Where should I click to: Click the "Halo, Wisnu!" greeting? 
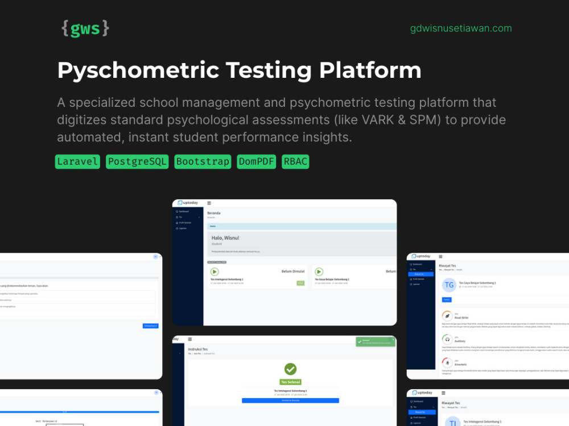point(225,238)
